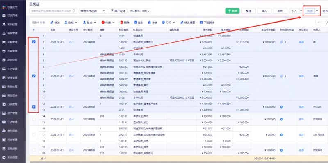Click the 刷新 button
Screen dimensions: 328x163
pyautogui.click(x=280, y=11)
